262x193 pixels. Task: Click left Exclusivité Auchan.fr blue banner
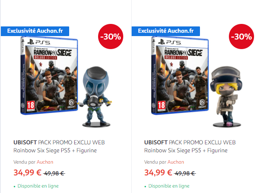click(35, 31)
